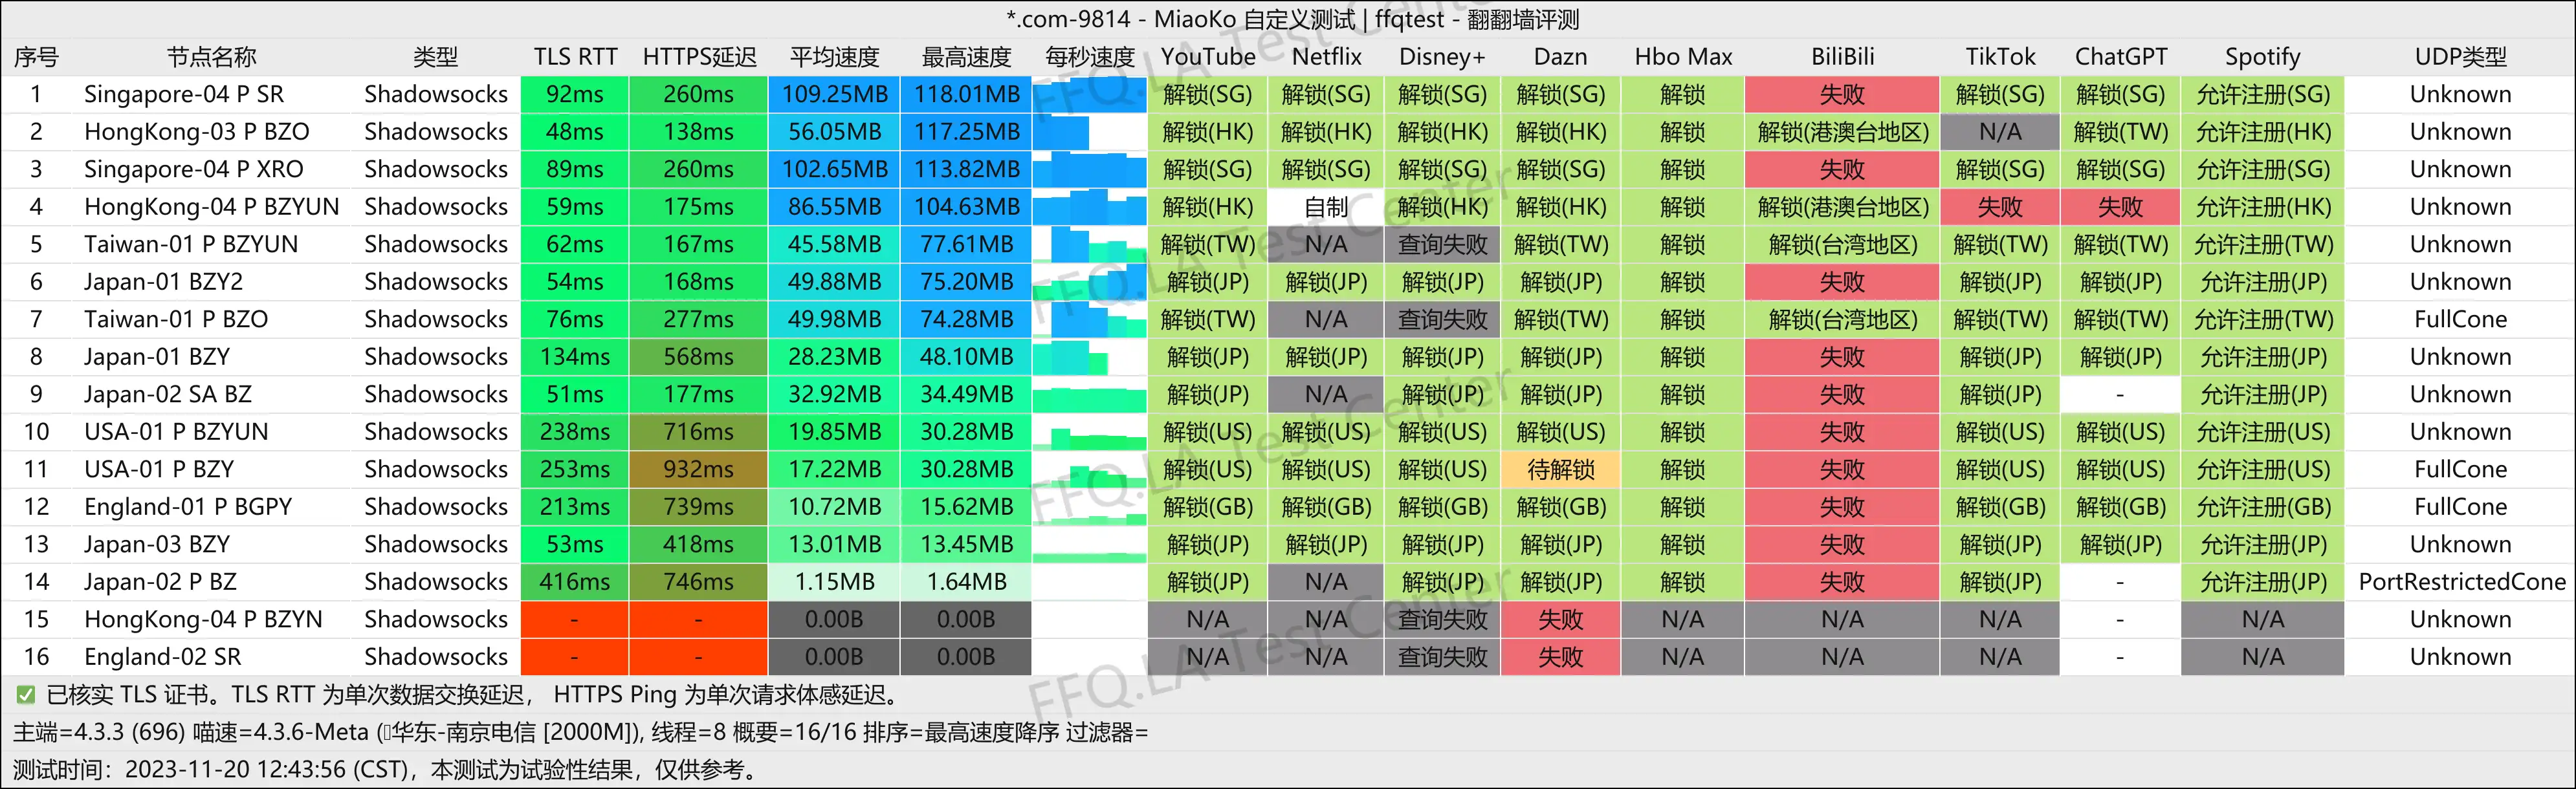Click PortRestrictedCone UDP type cell
Viewport: 2576px width, 789px height.
2461,582
